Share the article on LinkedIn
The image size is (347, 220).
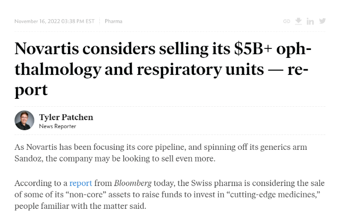click(310, 21)
